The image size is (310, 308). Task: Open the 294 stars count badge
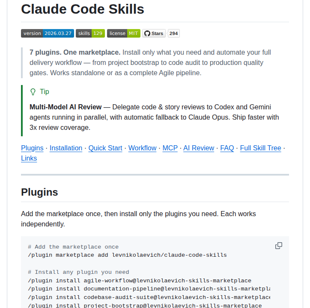tap(173, 33)
